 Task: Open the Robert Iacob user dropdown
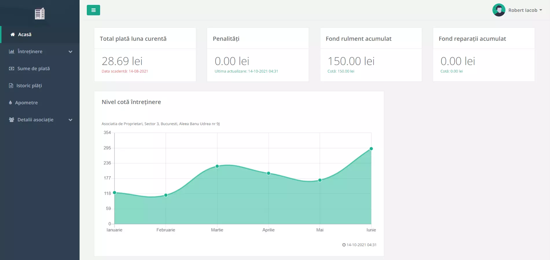(525, 10)
